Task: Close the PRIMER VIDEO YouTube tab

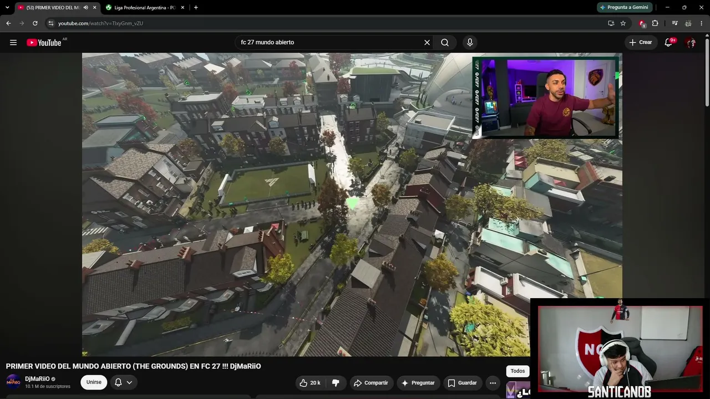Action: click(x=94, y=8)
